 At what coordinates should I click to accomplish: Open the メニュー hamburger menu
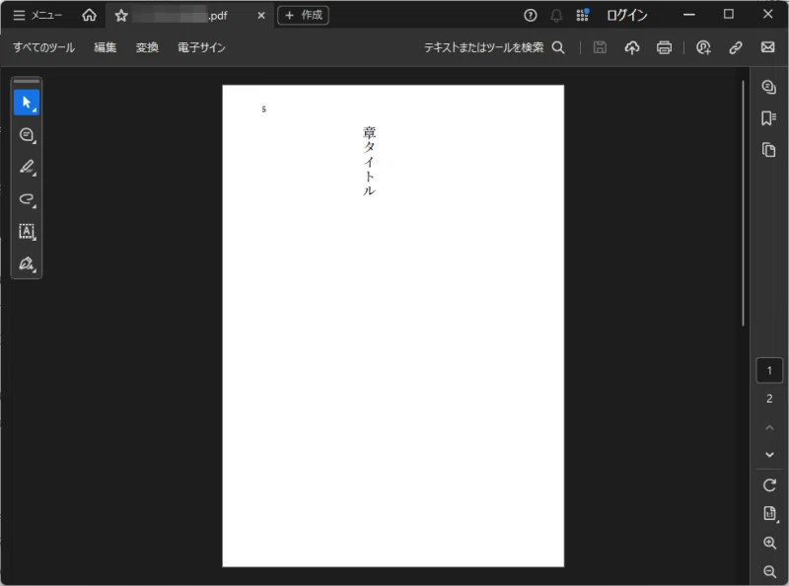[x=37, y=15]
